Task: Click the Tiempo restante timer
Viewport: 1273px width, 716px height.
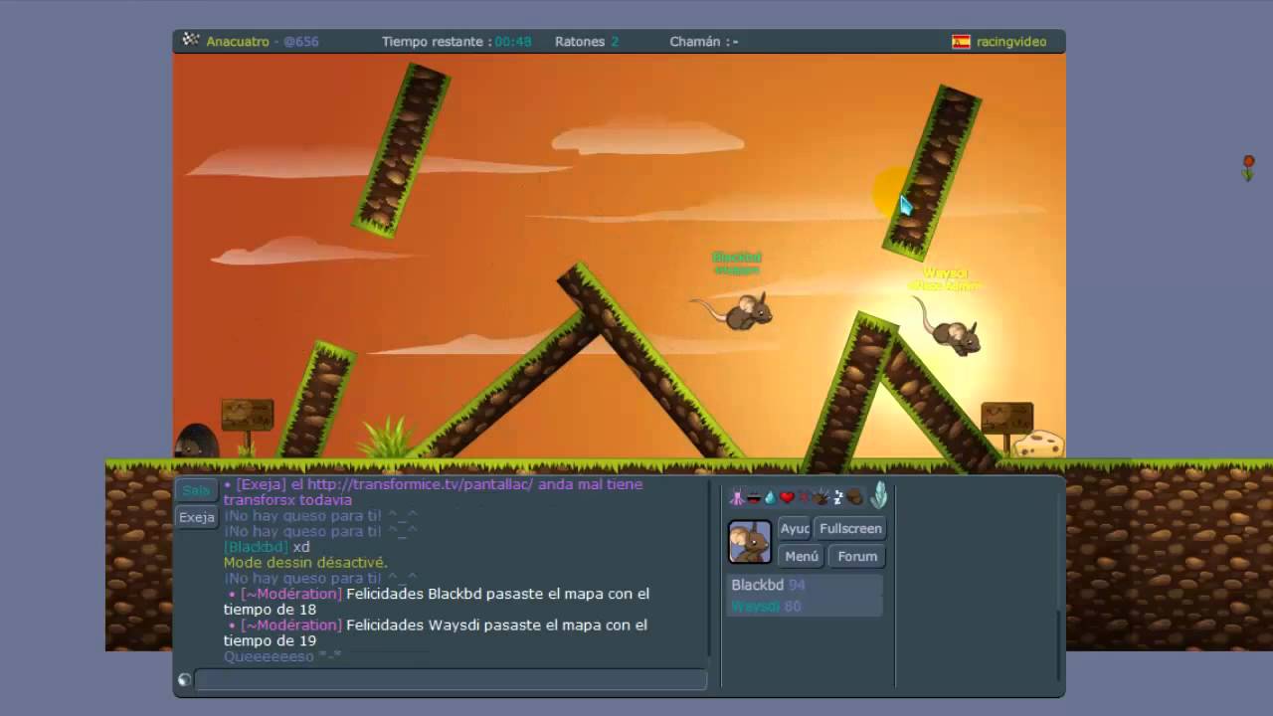Action: coord(456,42)
